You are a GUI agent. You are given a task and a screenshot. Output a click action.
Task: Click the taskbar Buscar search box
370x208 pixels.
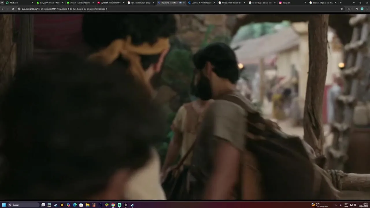(23, 205)
